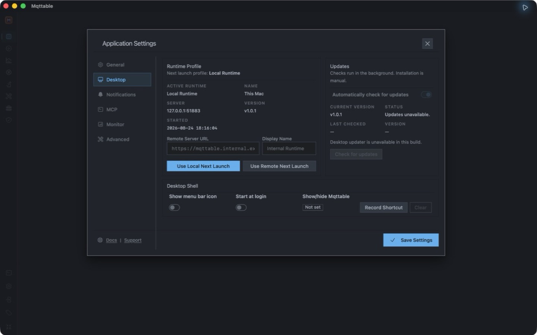Click the 'Not set' shortcut value
The height and width of the screenshot is (335, 537).
click(x=313, y=207)
